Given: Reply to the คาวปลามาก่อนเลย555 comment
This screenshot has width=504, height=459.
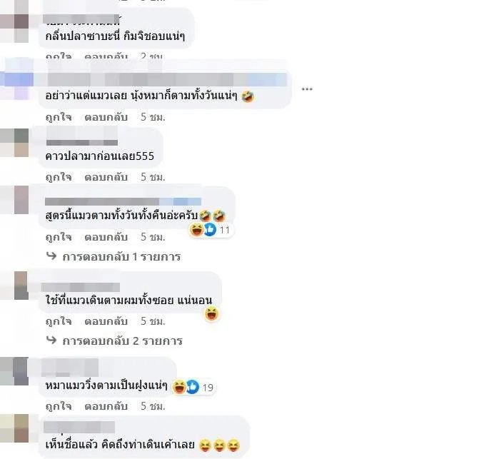Looking at the screenshot, I should pyautogui.click(x=106, y=177).
